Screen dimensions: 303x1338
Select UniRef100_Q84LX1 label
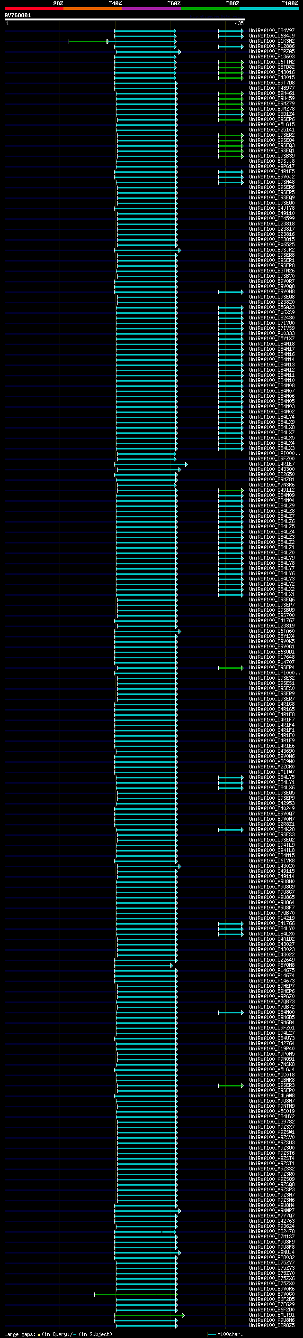click(272, 594)
